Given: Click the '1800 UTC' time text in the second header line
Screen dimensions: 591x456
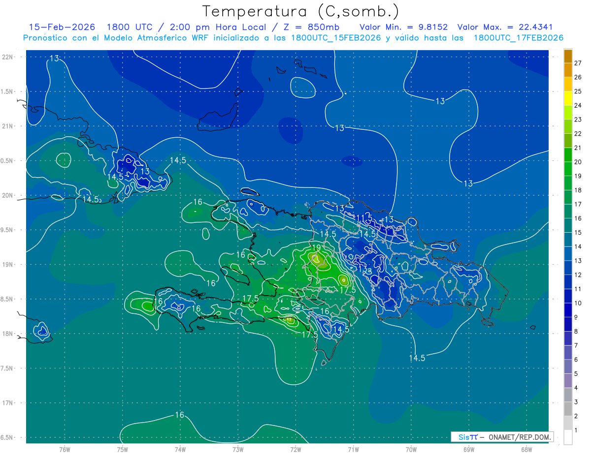Looking at the screenshot, I should coord(130,27).
